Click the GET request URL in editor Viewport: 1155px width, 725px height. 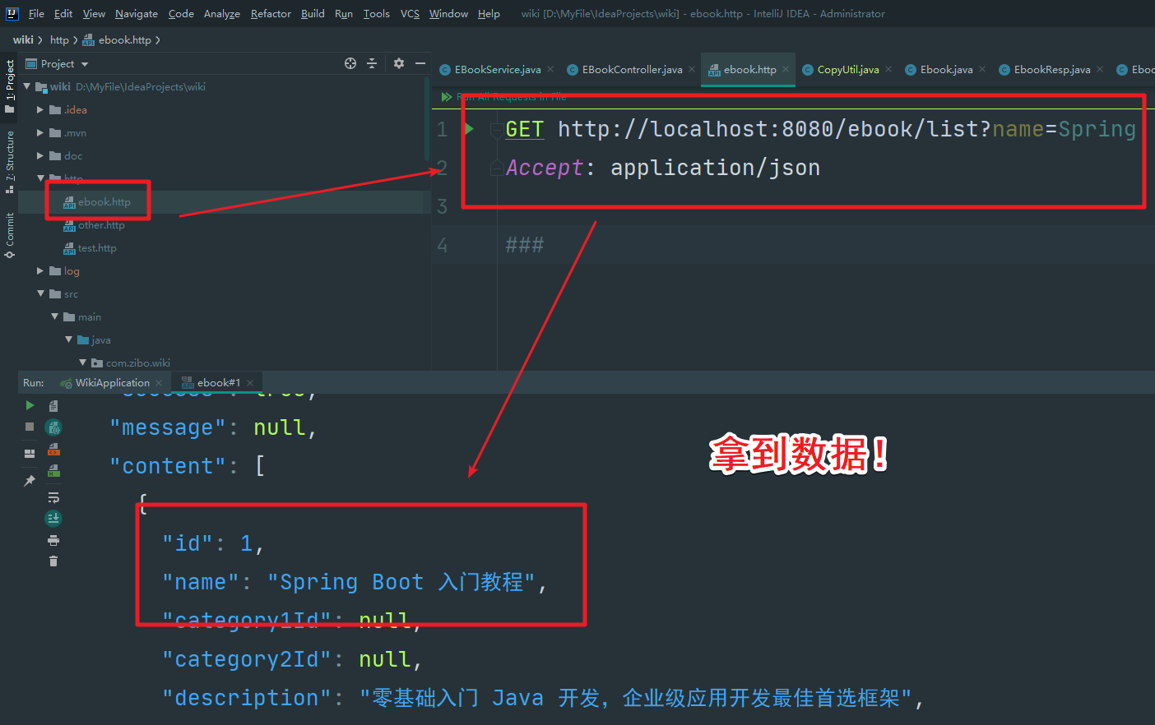(847, 129)
